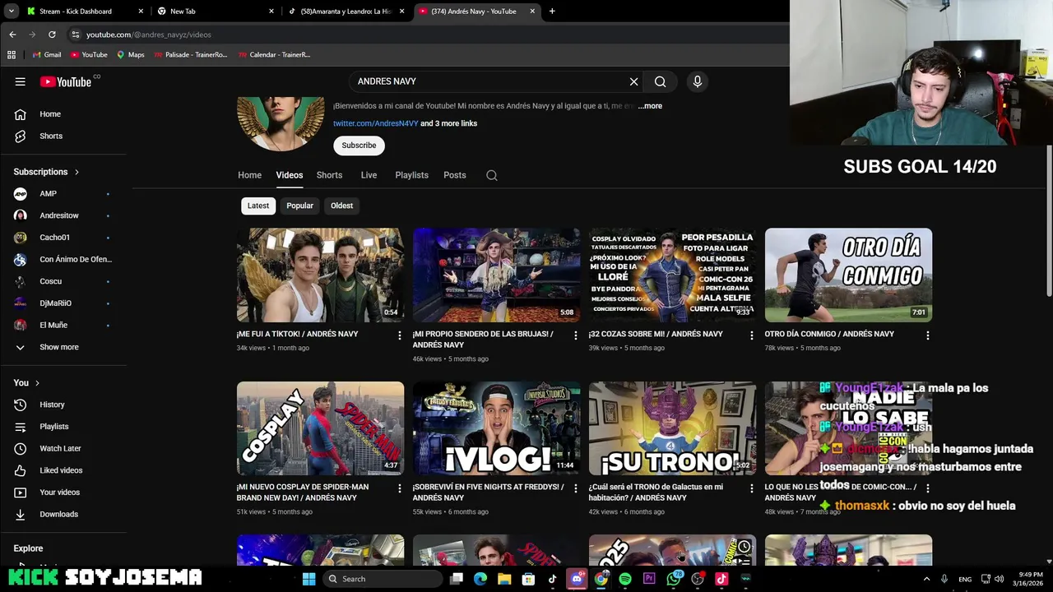The width and height of the screenshot is (1053, 592).
Task: Expand the You section heading
Action: (26, 382)
